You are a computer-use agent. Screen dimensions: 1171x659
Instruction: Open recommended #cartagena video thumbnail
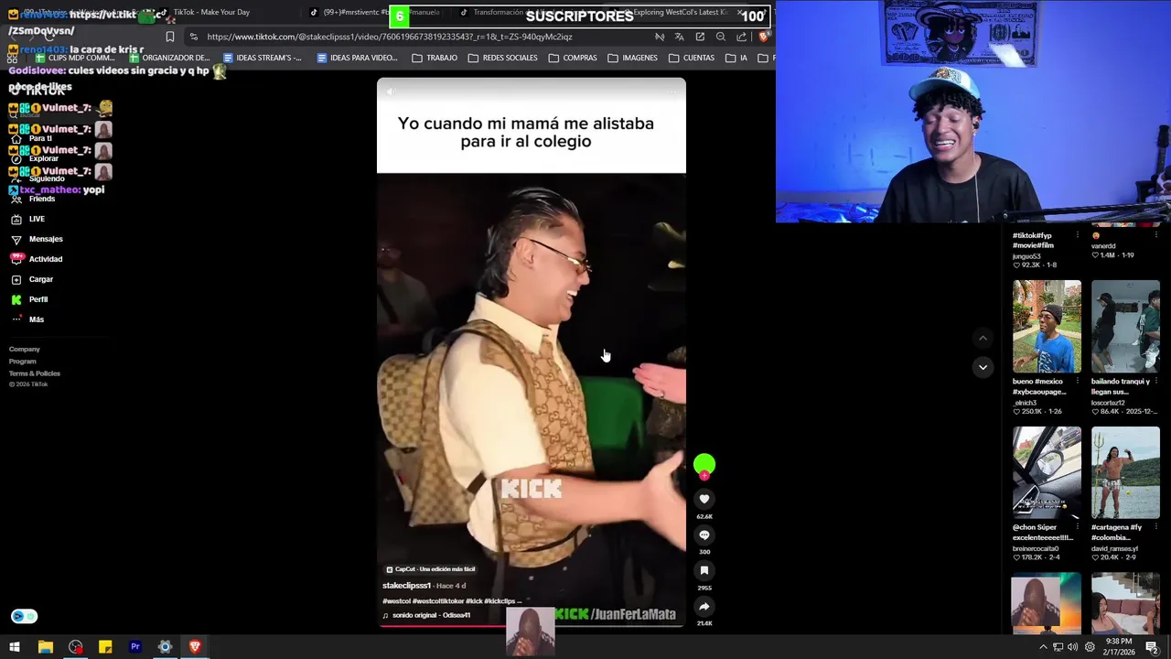pos(1125,472)
